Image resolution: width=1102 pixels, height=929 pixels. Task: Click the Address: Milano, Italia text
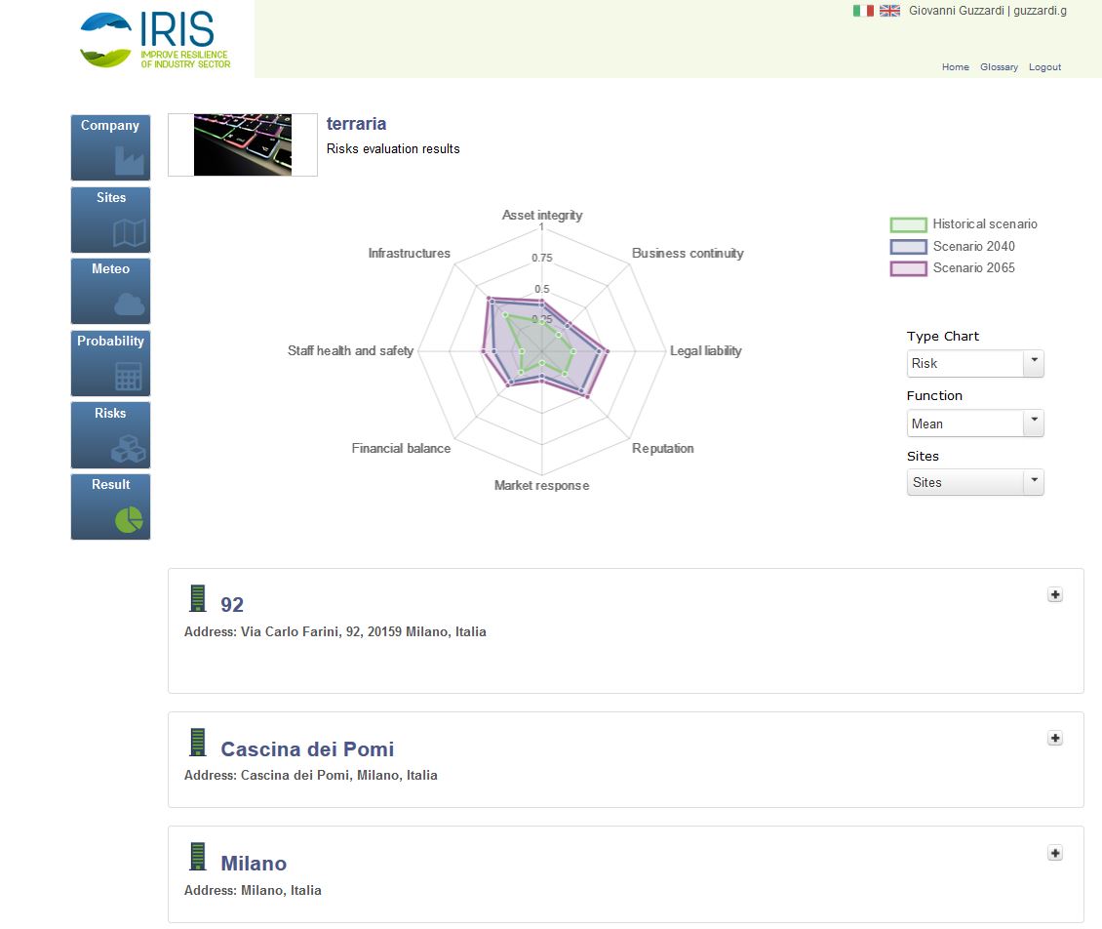click(x=253, y=890)
